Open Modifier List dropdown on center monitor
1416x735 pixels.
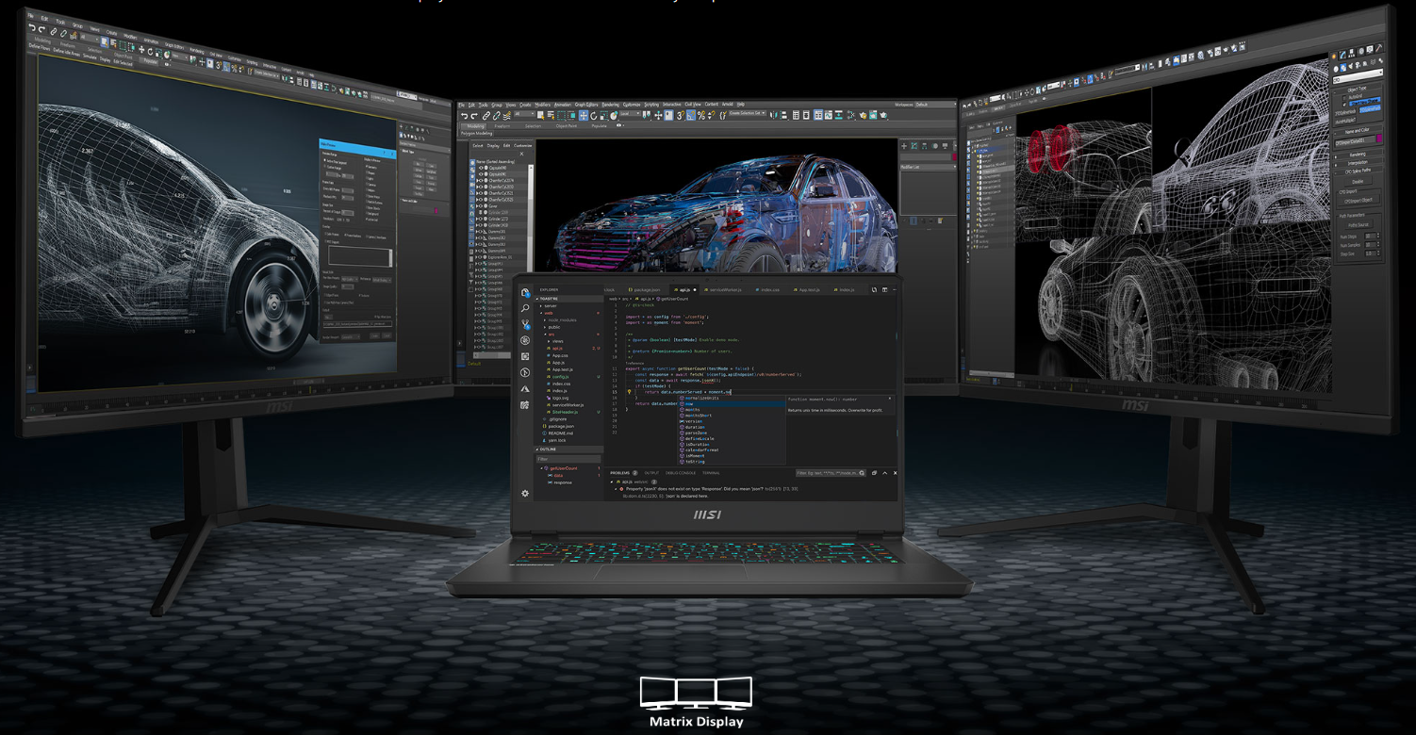pyautogui.click(x=928, y=167)
